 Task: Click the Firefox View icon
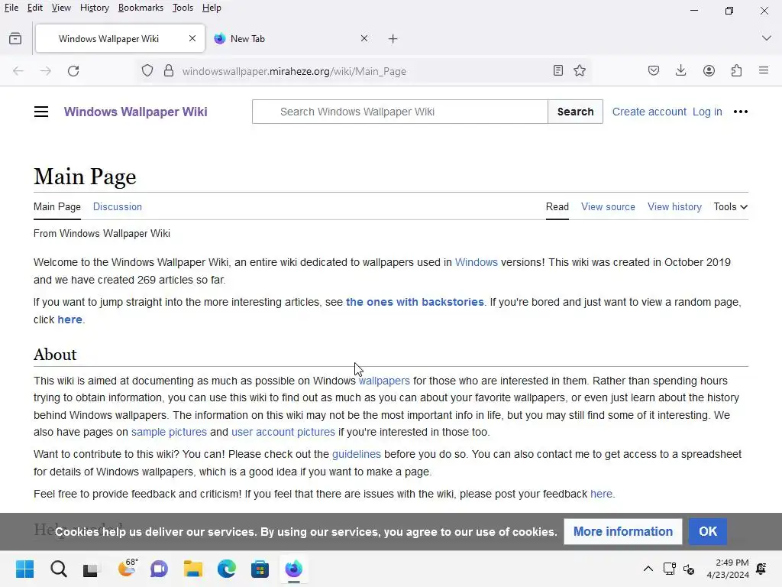(15, 38)
